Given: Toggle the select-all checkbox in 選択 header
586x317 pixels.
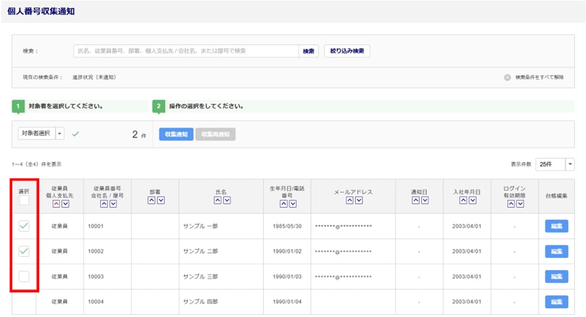Looking at the screenshot, I should [x=24, y=201].
